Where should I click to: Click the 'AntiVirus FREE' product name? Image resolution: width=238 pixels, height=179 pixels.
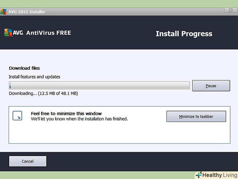tap(49, 33)
